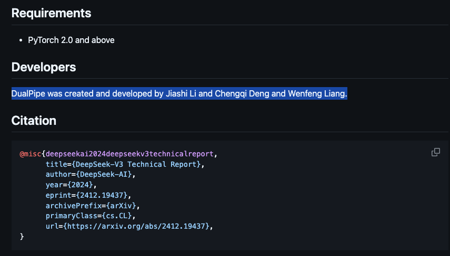Screen dimensions: 450x256
Task: Click the primaryClass={cs.CL} line
Action: (91, 216)
